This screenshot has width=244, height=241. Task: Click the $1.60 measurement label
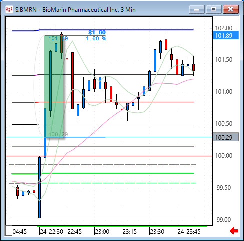(x=97, y=32)
